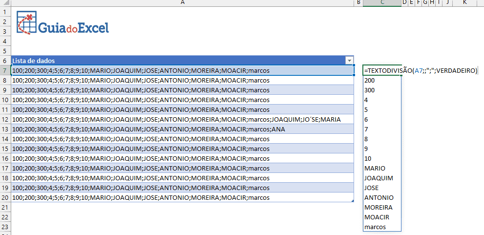
Task: Select the cell showing 200 in column C
Action: tap(382, 80)
